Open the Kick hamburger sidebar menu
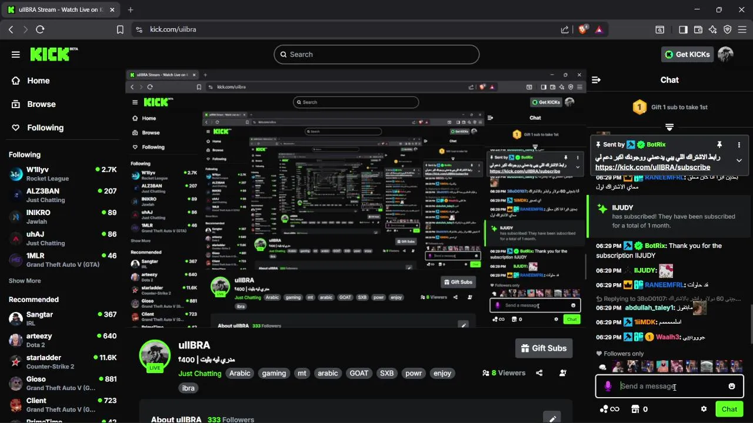 click(16, 55)
